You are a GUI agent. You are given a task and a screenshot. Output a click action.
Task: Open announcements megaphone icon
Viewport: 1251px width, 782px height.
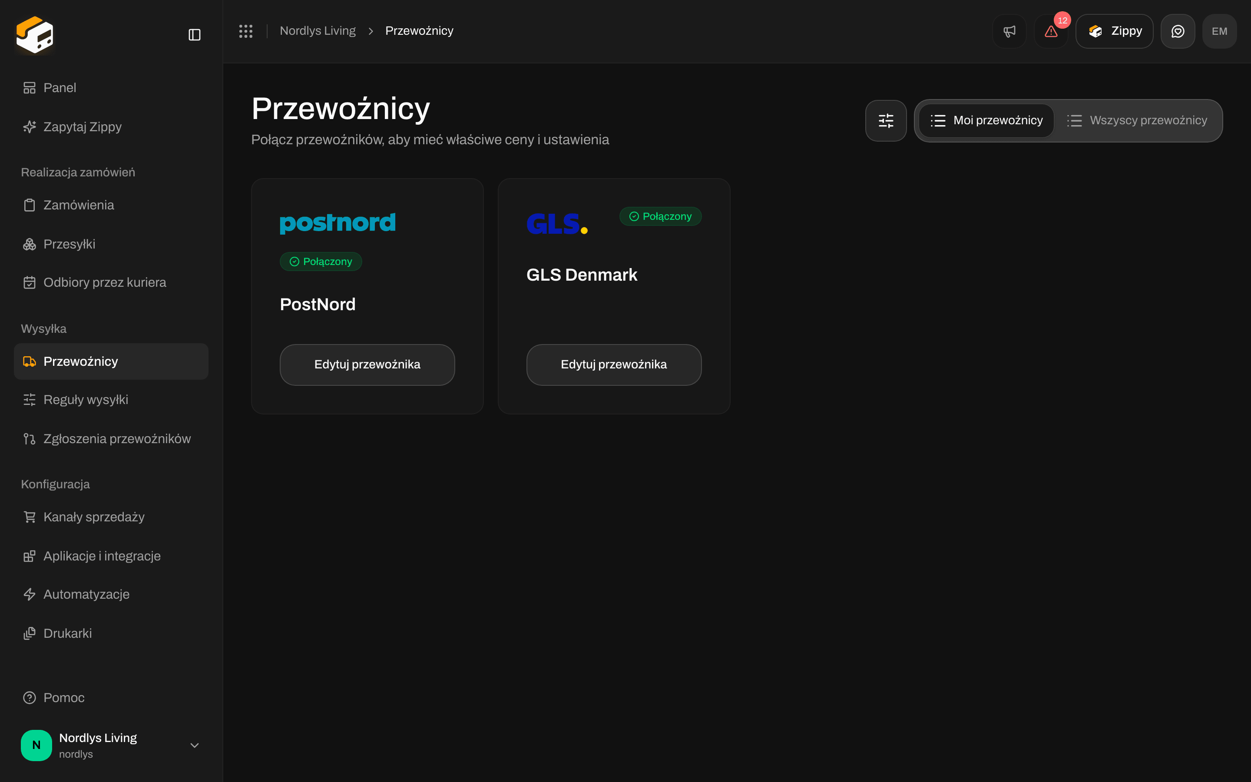(x=1009, y=31)
